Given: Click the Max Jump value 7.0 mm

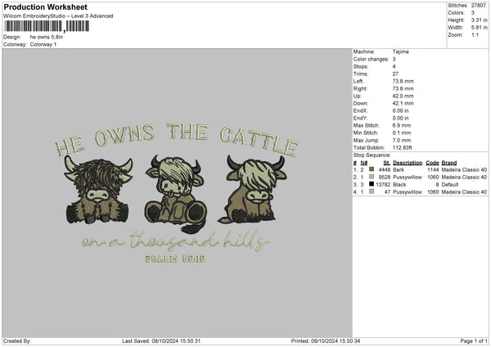Looking at the screenshot, I should [402, 140].
